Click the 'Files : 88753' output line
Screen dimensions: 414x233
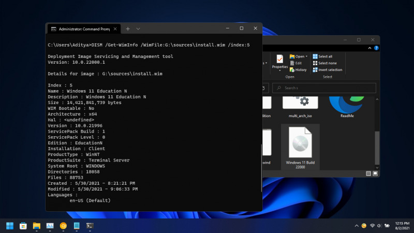tap(66, 178)
